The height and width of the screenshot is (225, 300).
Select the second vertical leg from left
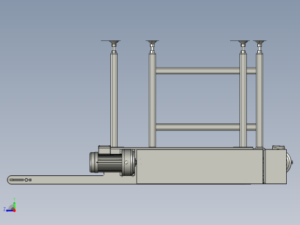(x=152, y=100)
